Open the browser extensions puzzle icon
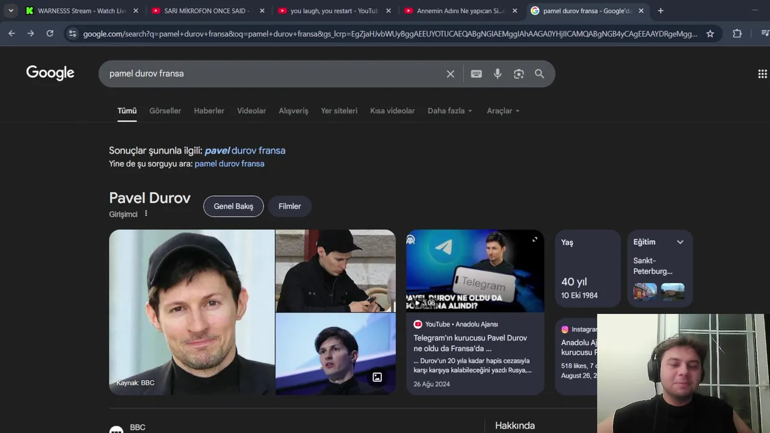 coord(737,34)
